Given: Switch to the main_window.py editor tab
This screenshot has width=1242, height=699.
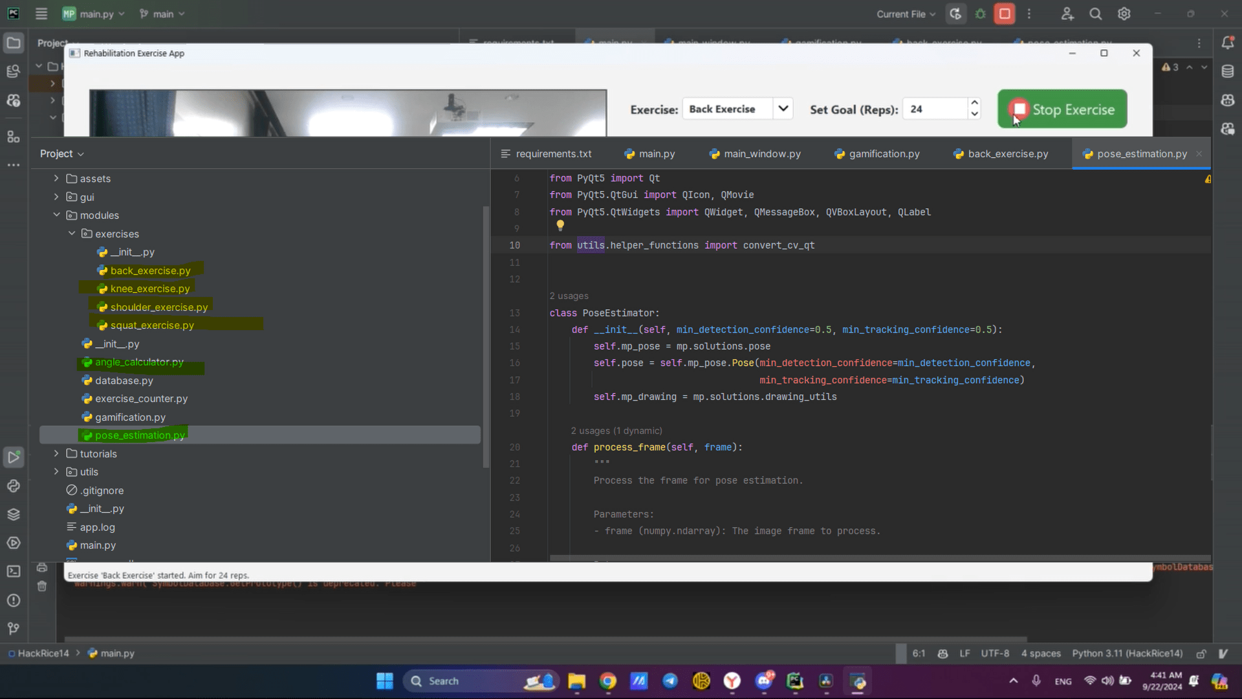Looking at the screenshot, I should click(x=761, y=154).
